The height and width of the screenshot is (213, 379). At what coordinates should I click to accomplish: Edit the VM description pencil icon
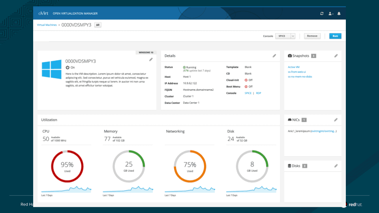(151, 60)
